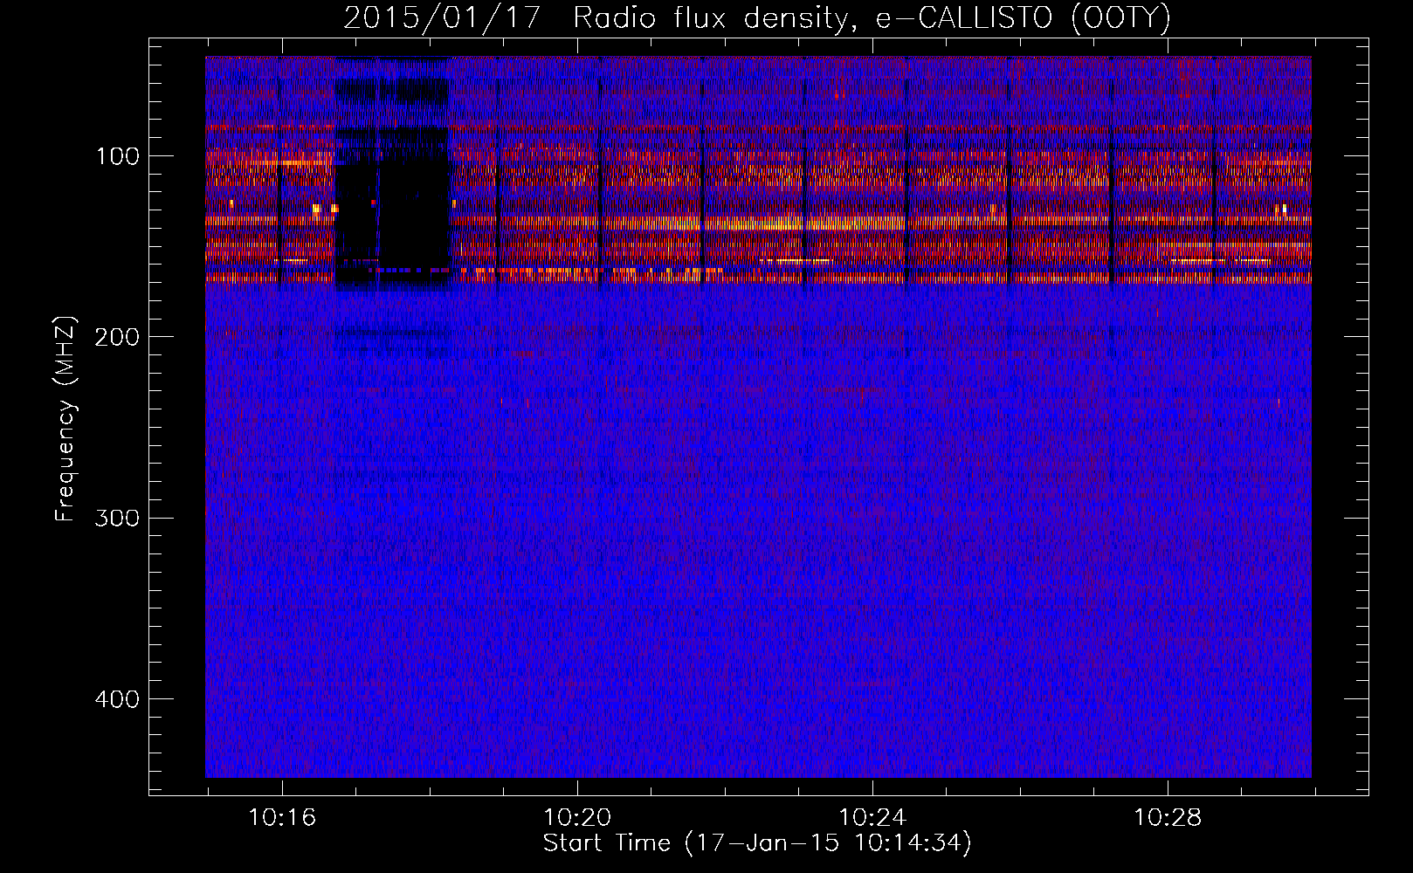Screen dimensions: 1413x873
Task: Click the 200 frequency tick label
Action: [x=118, y=337]
